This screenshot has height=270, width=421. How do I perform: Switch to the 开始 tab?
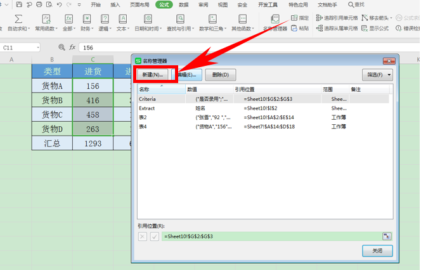[96, 4]
